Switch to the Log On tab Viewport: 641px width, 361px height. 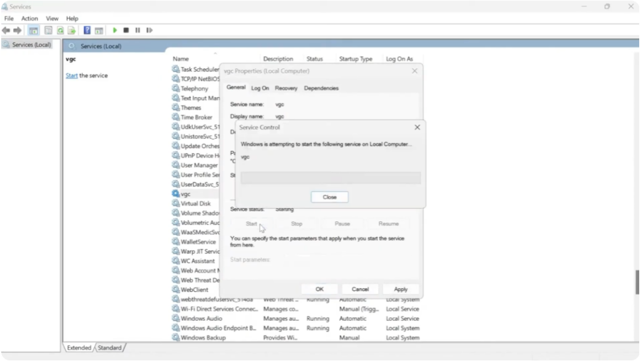pyautogui.click(x=259, y=88)
